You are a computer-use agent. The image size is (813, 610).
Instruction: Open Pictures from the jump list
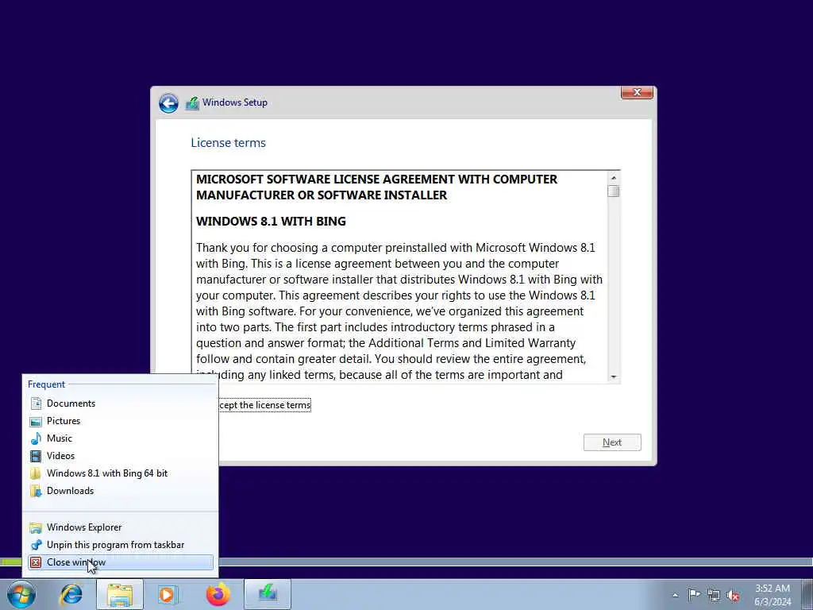click(x=121, y=421)
